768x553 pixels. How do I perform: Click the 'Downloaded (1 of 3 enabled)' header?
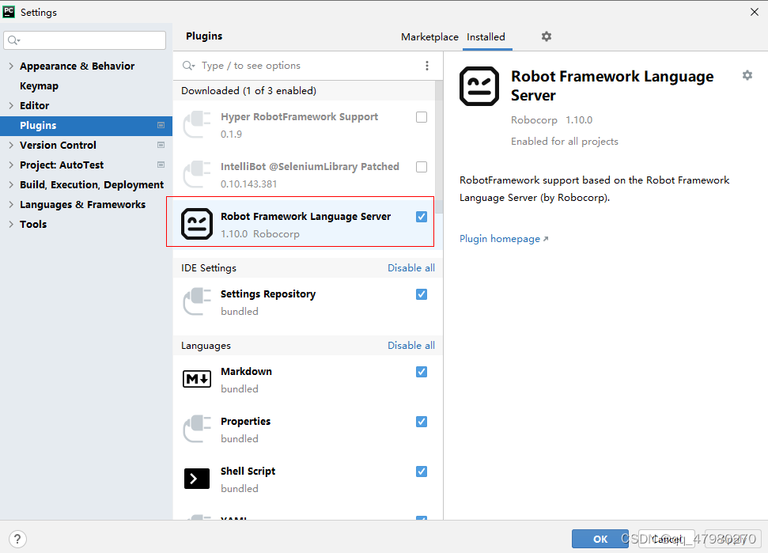pyautogui.click(x=249, y=91)
